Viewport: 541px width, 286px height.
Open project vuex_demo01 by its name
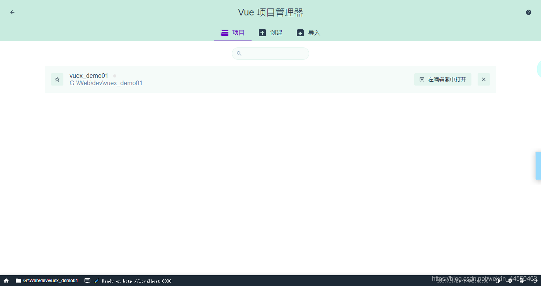point(89,76)
